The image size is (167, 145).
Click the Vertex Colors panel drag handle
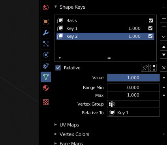click(165, 134)
